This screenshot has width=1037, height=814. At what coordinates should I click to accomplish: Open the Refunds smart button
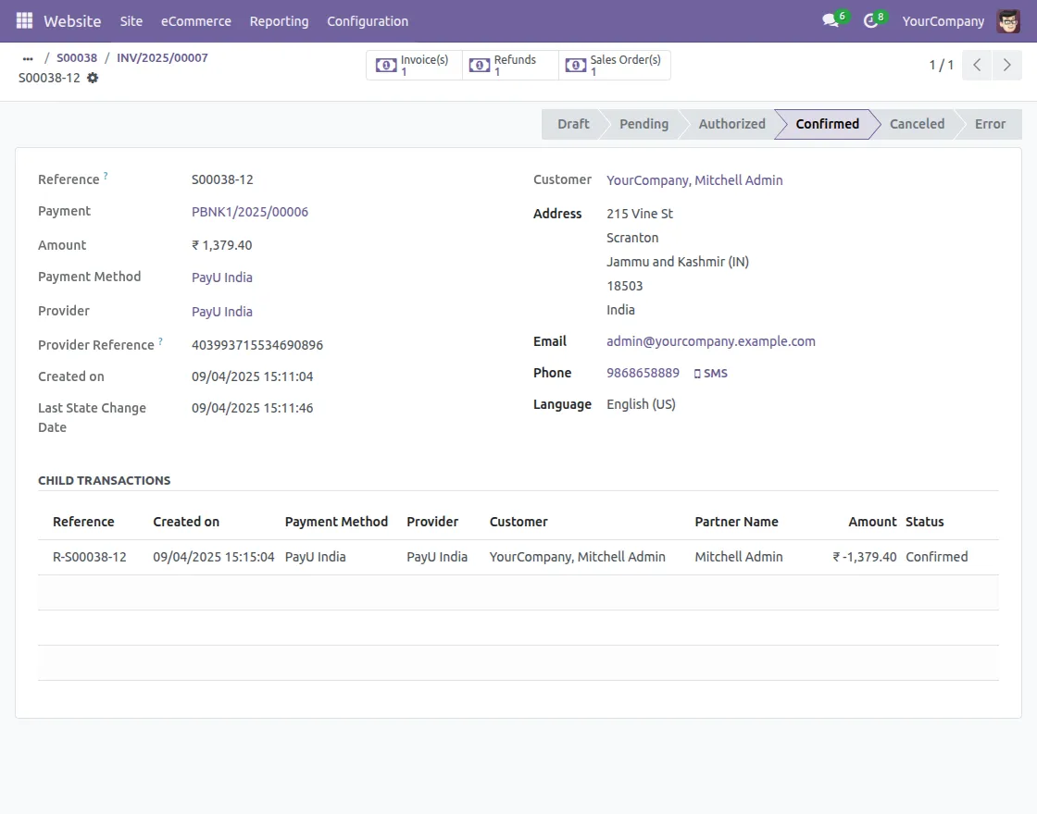[x=509, y=66]
